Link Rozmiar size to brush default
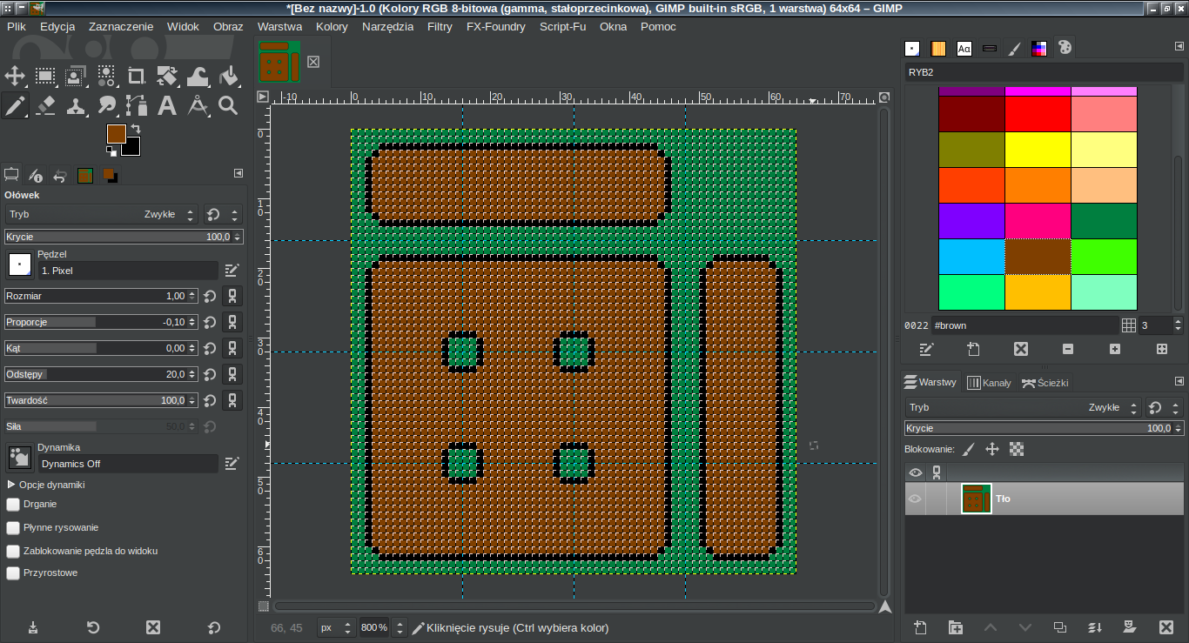Viewport: 1189px width, 643px height. pos(232,296)
